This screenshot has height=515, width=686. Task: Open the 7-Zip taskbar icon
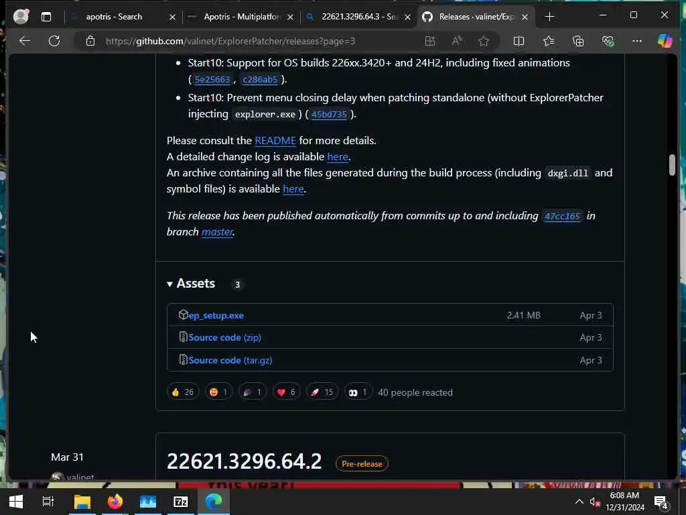pyautogui.click(x=181, y=502)
